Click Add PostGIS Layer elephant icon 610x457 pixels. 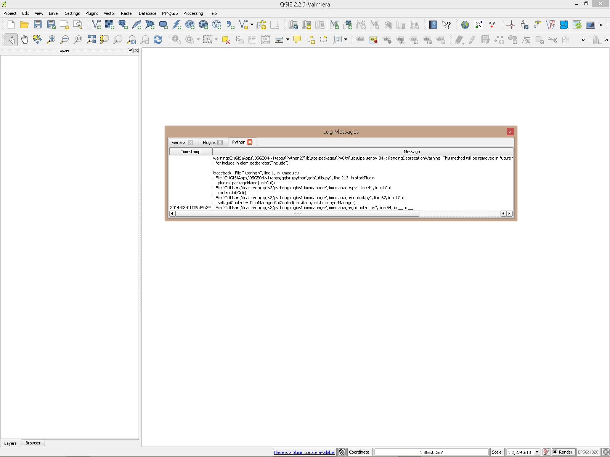[123, 25]
